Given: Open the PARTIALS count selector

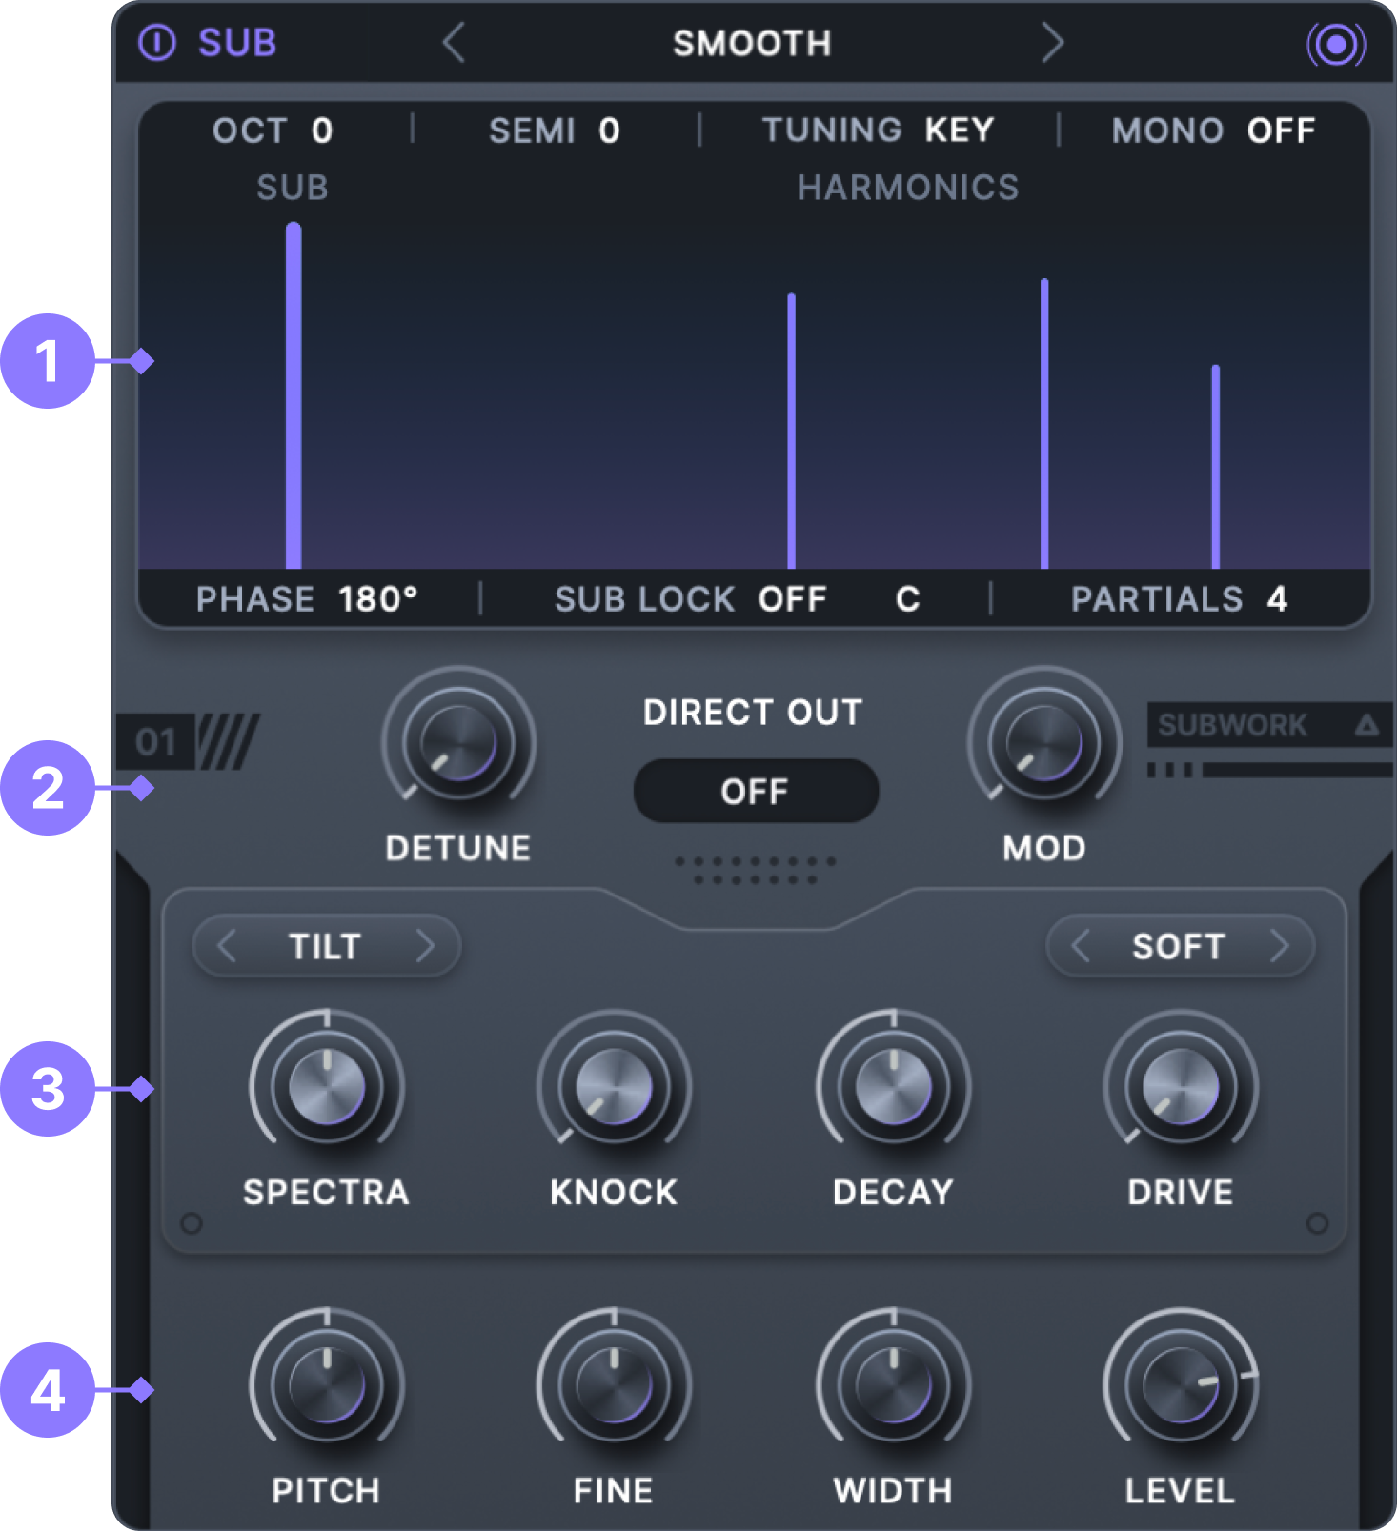Looking at the screenshot, I should 1276,599.
